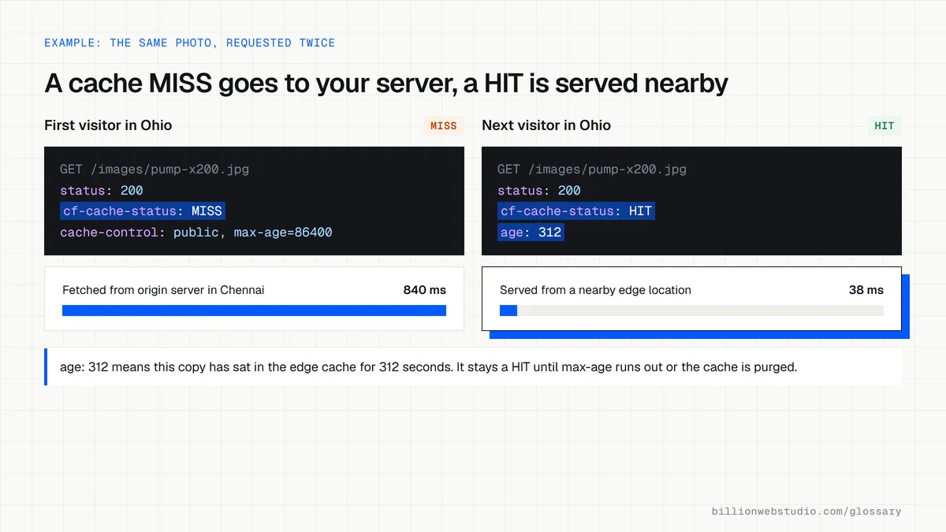Select the 38 ms progress bar
The width and height of the screenshot is (946, 532).
[x=691, y=311]
